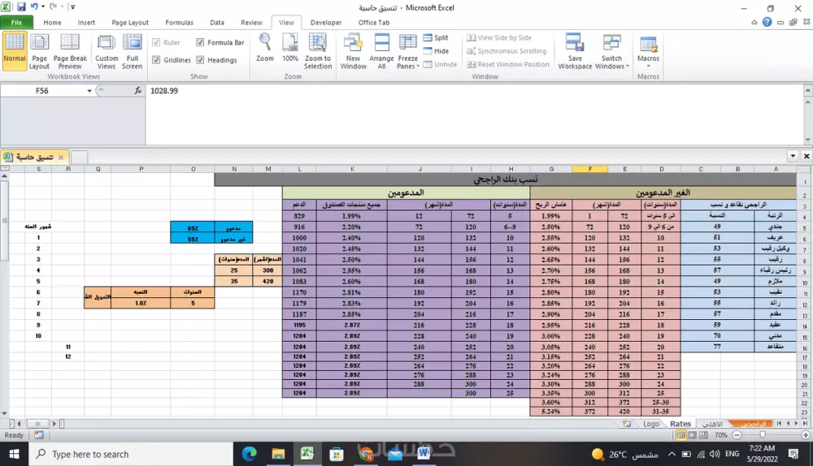Open Customize Quick Access Toolbar dropdown
Viewport: 813px width, 466px height.
point(72,7)
